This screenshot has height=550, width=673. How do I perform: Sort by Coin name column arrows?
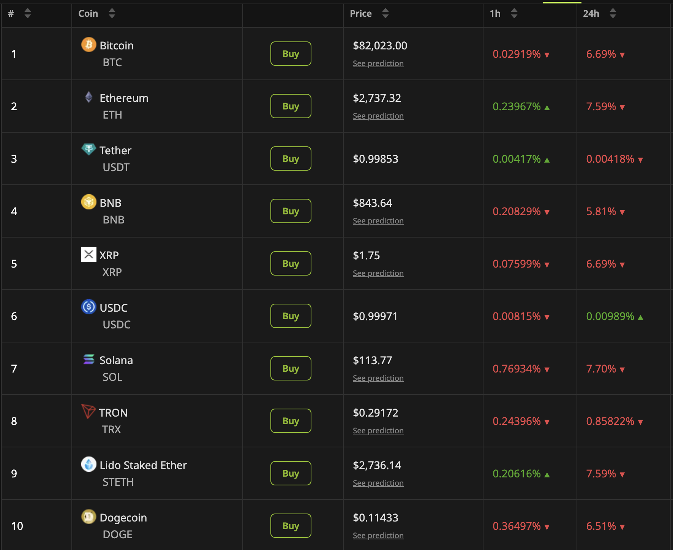[112, 14]
